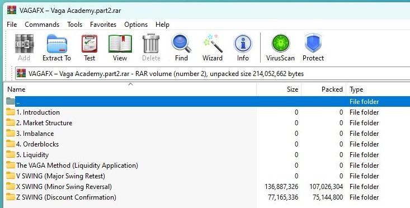Open the Options menu

(x=136, y=25)
